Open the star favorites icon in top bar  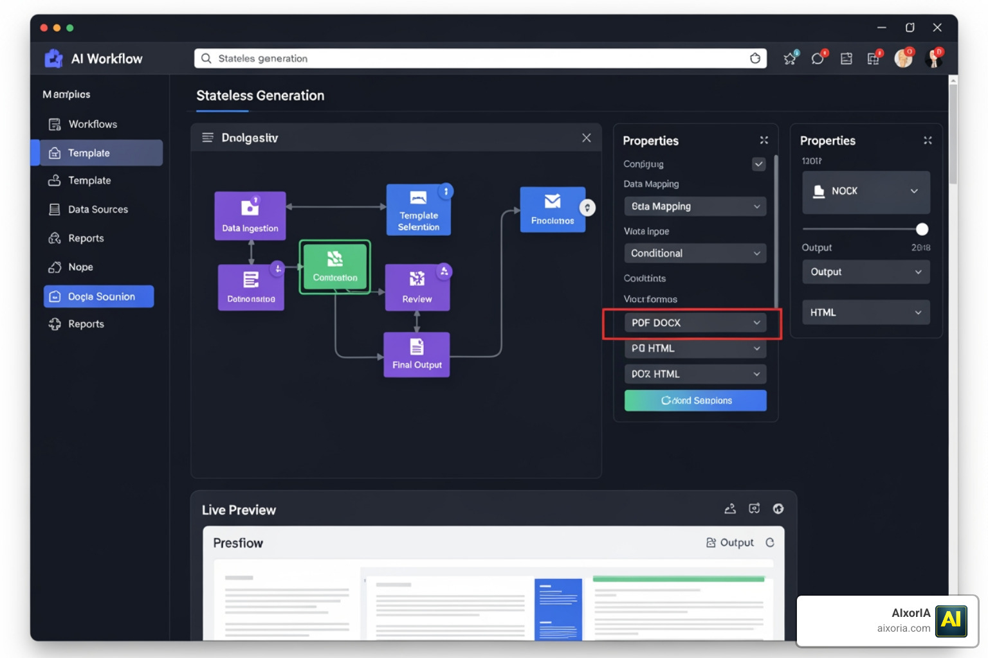click(x=790, y=58)
